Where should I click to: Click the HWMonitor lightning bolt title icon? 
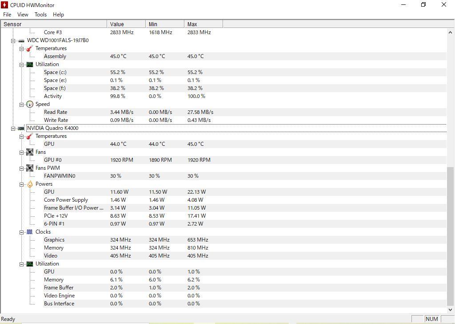(4, 5)
